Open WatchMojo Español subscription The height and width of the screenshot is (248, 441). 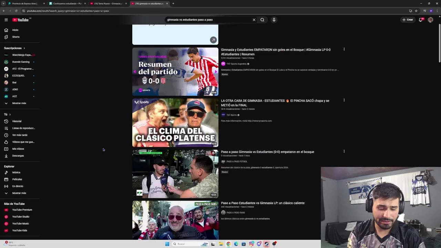[x=20, y=55]
